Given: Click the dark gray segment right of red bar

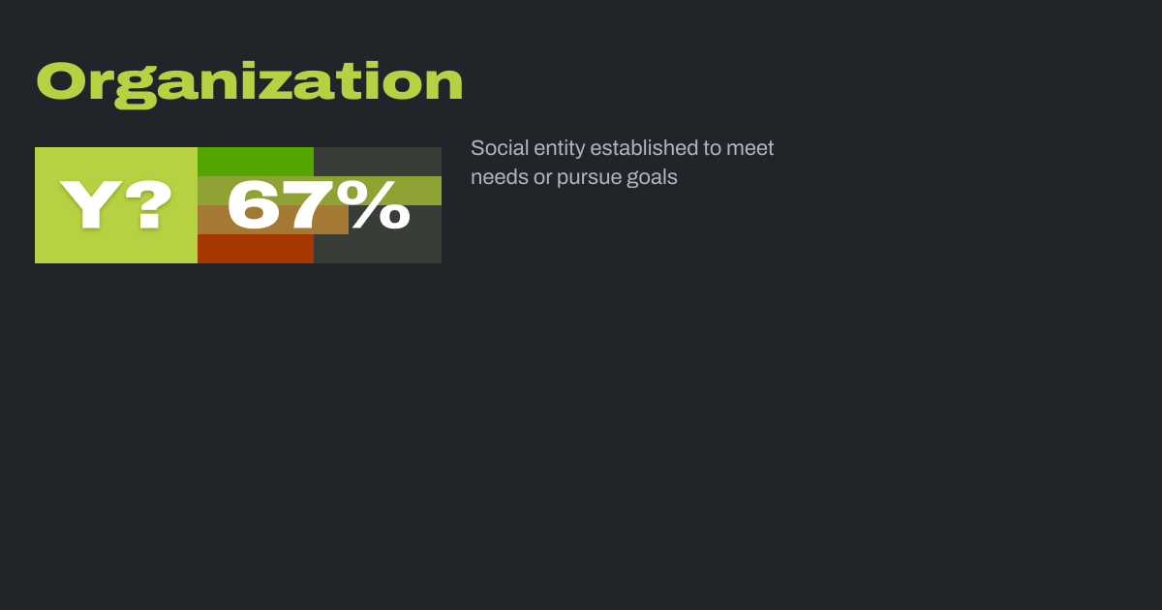Looking at the screenshot, I should tap(378, 249).
